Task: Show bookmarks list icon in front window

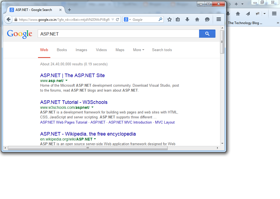Action: point(178,19)
